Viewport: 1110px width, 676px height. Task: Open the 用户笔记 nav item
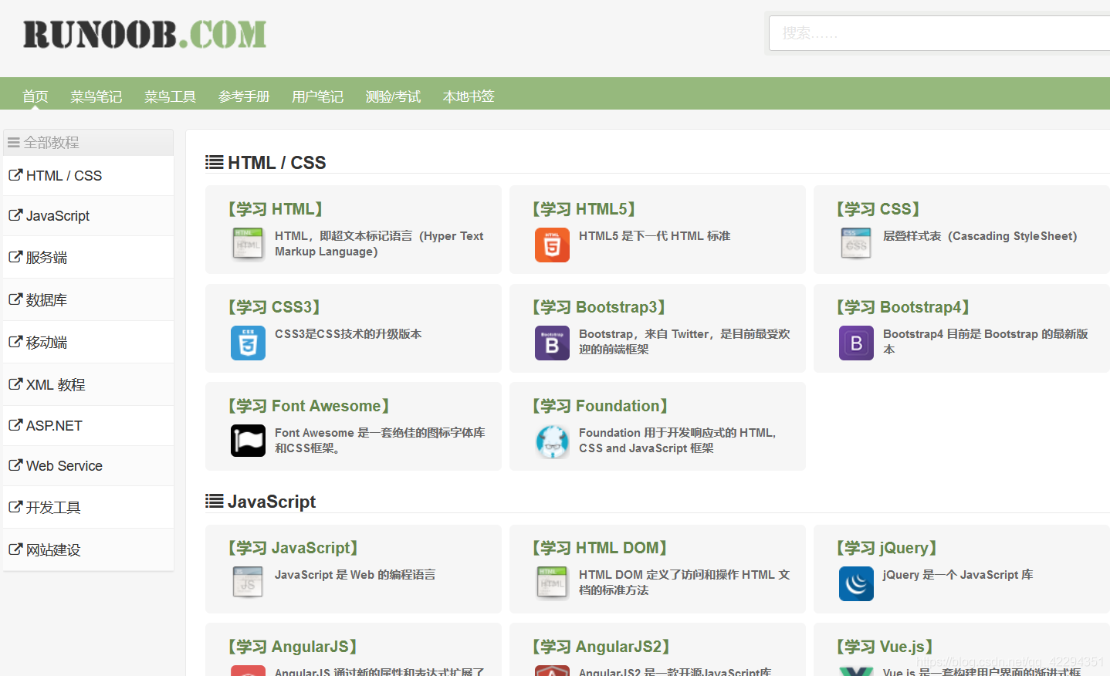(x=318, y=96)
